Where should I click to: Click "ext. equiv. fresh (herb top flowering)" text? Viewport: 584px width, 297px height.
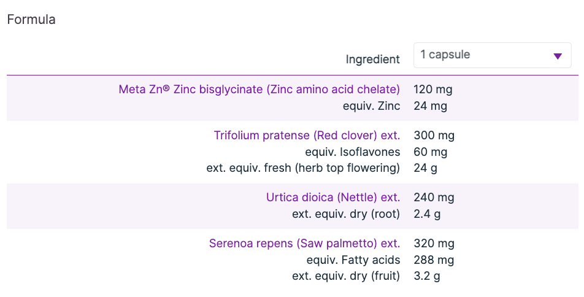[x=303, y=168]
